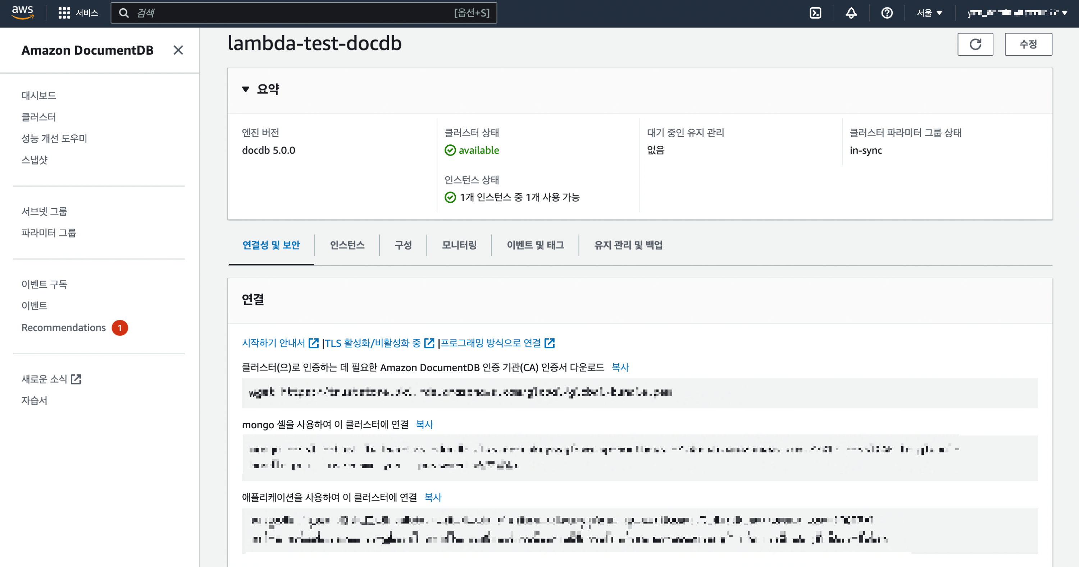
Task: Open the services grid menu icon
Action: (64, 13)
